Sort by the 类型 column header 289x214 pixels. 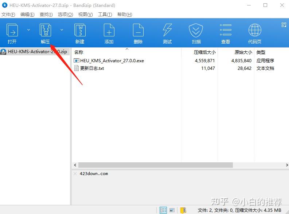261,52
